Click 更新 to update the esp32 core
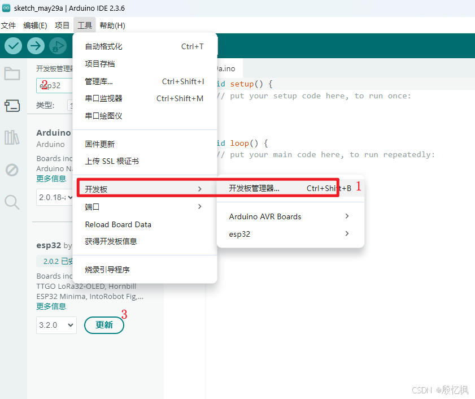Image resolution: width=475 pixels, height=399 pixels. [104, 325]
